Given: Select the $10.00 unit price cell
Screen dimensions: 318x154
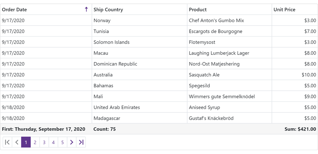Looking at the screenshot, I should pos(308,75).
